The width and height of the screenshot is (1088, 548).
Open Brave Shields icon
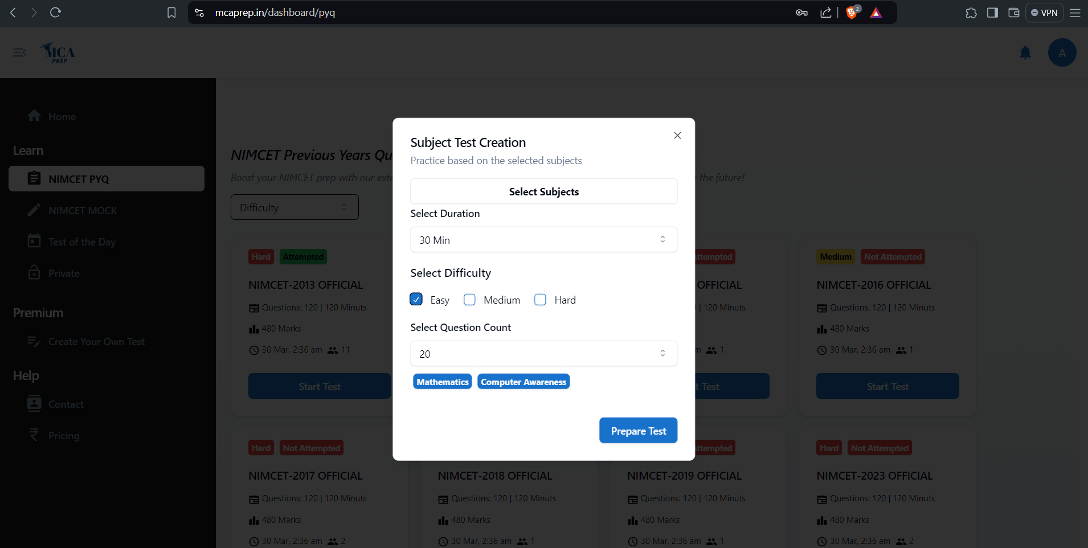point(853,13)
